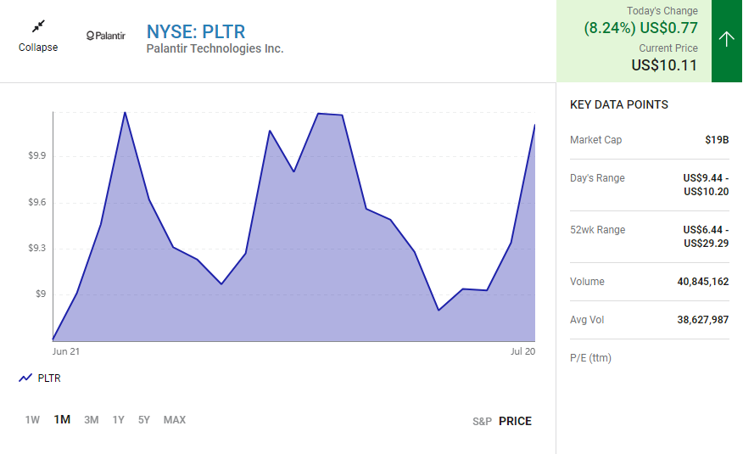
Task: Click the Day's Range value
Action: click(x=706, y=185)
